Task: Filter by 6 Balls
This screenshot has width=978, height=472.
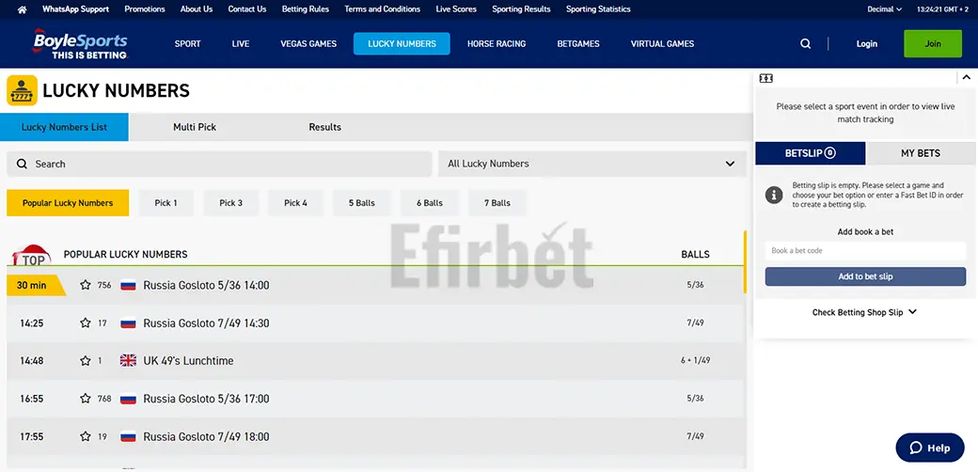Action: click(x=430, y=203)
